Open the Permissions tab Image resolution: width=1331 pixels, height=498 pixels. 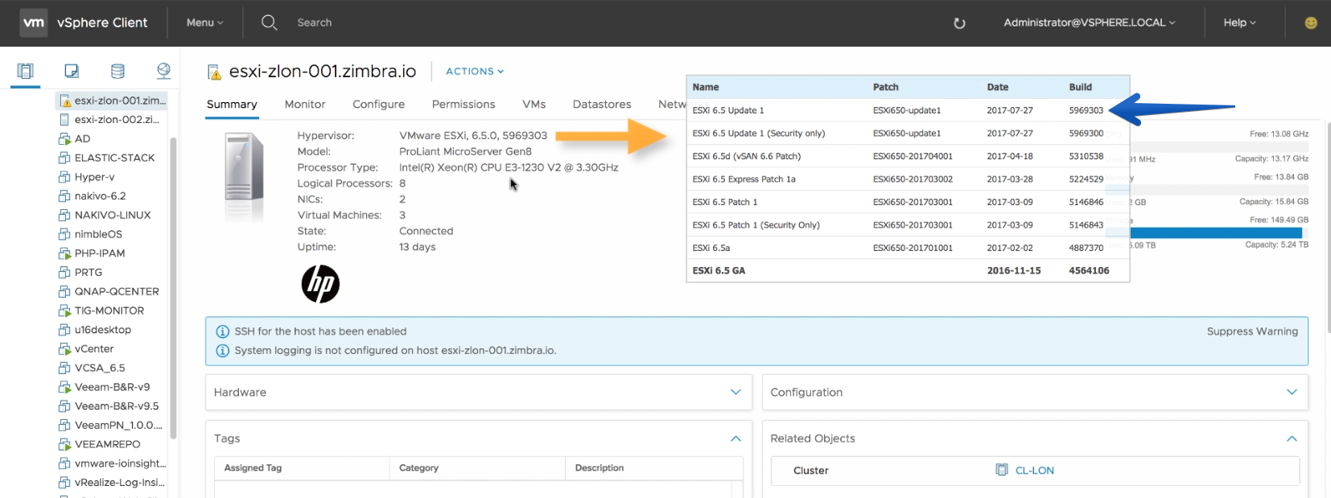point(464,105)
